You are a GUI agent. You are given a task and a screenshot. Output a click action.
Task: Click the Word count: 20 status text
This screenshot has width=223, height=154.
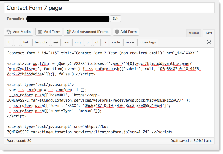click(x=19, y=141)
